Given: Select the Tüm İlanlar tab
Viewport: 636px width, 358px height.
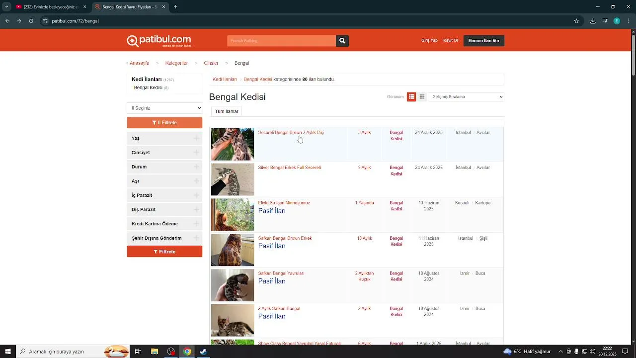Looking at the screenshot, I should [227, 111].
